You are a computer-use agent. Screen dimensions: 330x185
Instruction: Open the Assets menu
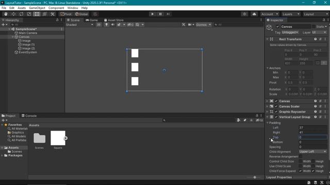click(22, 8)
